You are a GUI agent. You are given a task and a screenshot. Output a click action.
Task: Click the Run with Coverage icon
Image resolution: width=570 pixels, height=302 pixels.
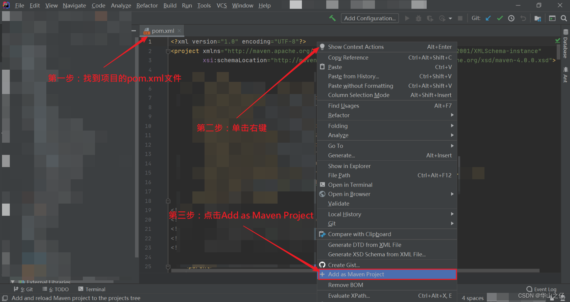(430, 18)
